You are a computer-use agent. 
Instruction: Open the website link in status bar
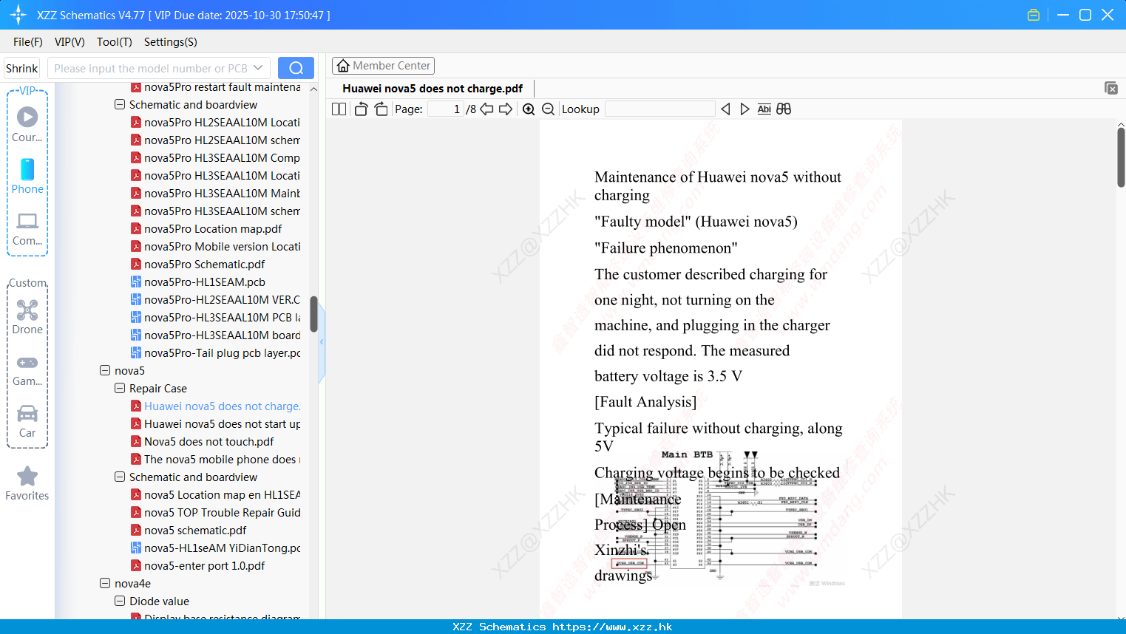point(612,627)
